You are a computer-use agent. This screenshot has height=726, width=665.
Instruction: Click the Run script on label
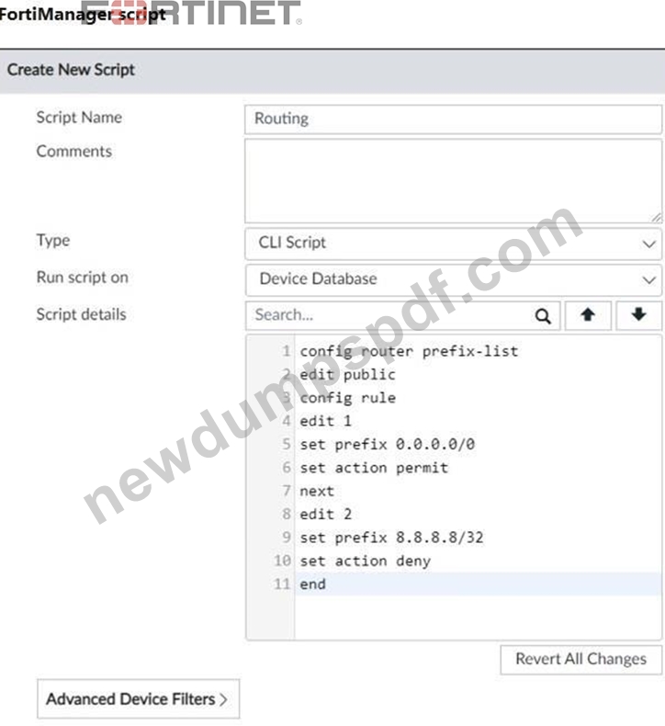click(x=83, y=278)
